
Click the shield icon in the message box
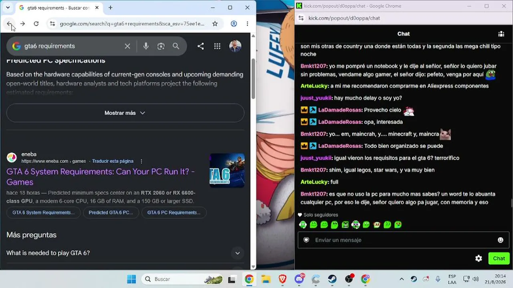click(306, 240)
